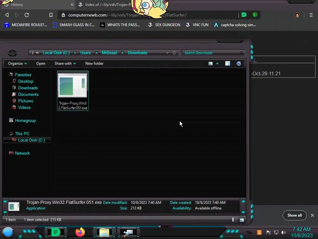Open SMASH GLASS IN C... bookmark
Image resolution: width=318 pixels, height=239 pixels.
click(x=73, y=25)
